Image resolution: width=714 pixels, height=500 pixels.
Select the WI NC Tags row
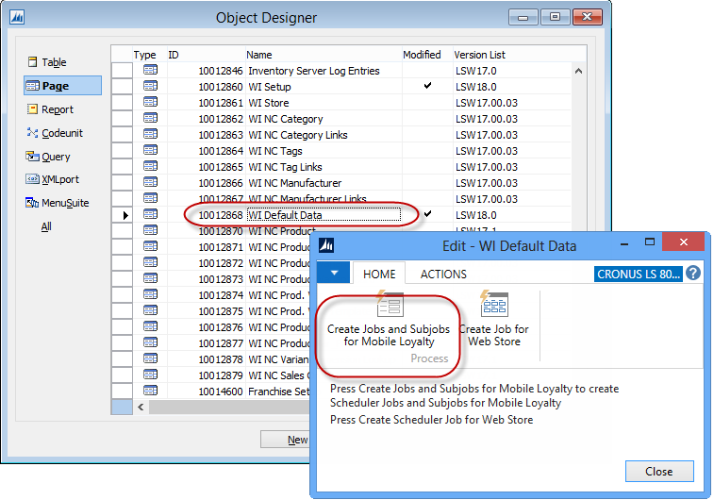tap(275, 151)
